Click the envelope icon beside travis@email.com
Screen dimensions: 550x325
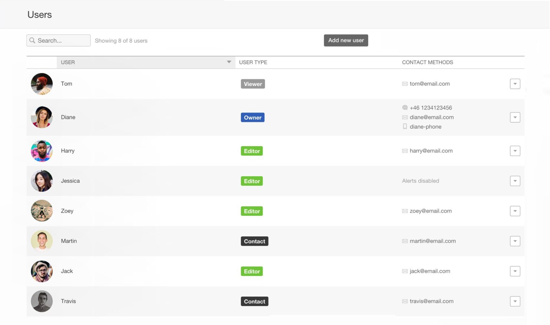(405, 301)
